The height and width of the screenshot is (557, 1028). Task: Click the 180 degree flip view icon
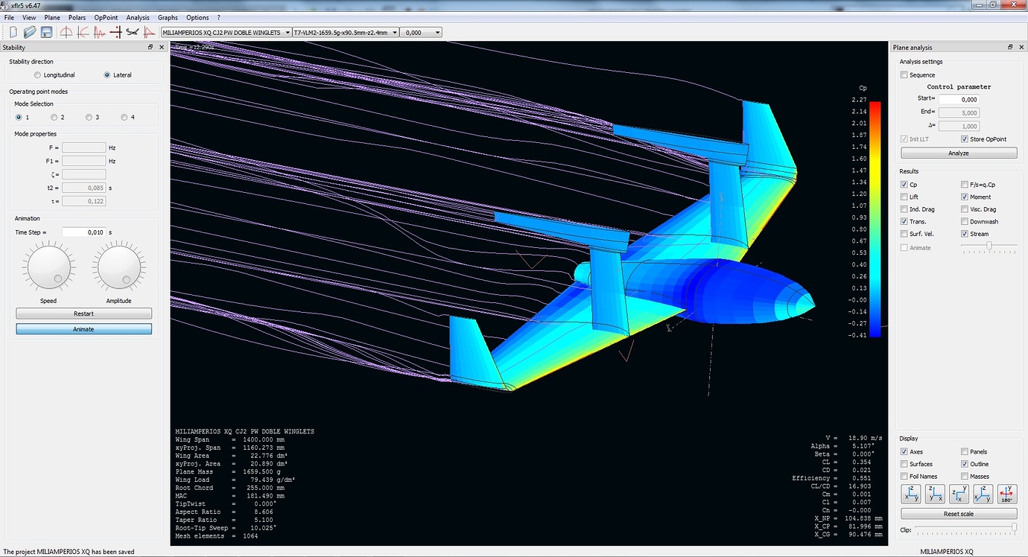coord(1007,494)
